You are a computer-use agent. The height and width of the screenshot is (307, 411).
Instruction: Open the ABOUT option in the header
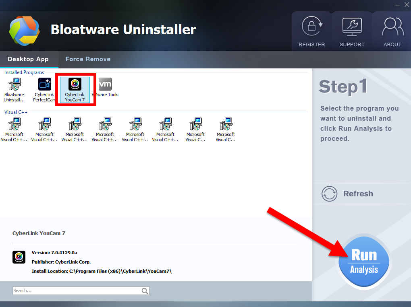pyautogui.click(x=392, y=32)
